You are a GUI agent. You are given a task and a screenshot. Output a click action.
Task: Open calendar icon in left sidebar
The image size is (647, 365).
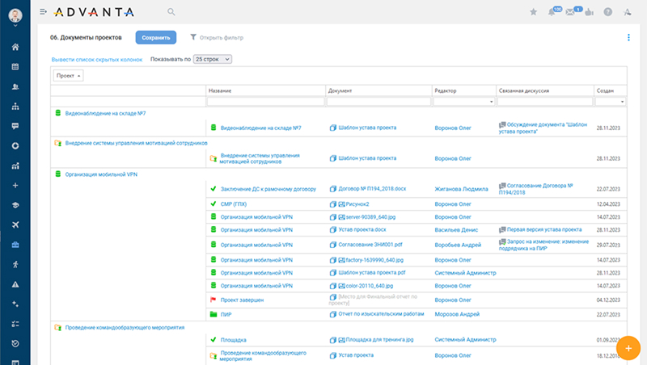pos(15,66)
